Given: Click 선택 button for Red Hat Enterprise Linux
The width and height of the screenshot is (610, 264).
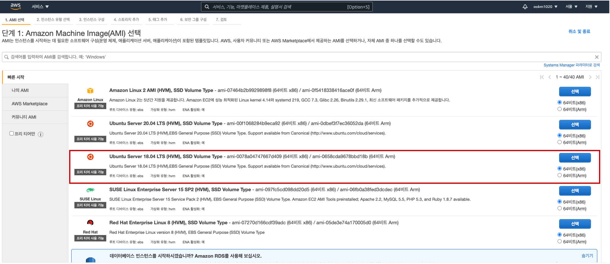Looking at the screenshot, I should click(575, 224).
